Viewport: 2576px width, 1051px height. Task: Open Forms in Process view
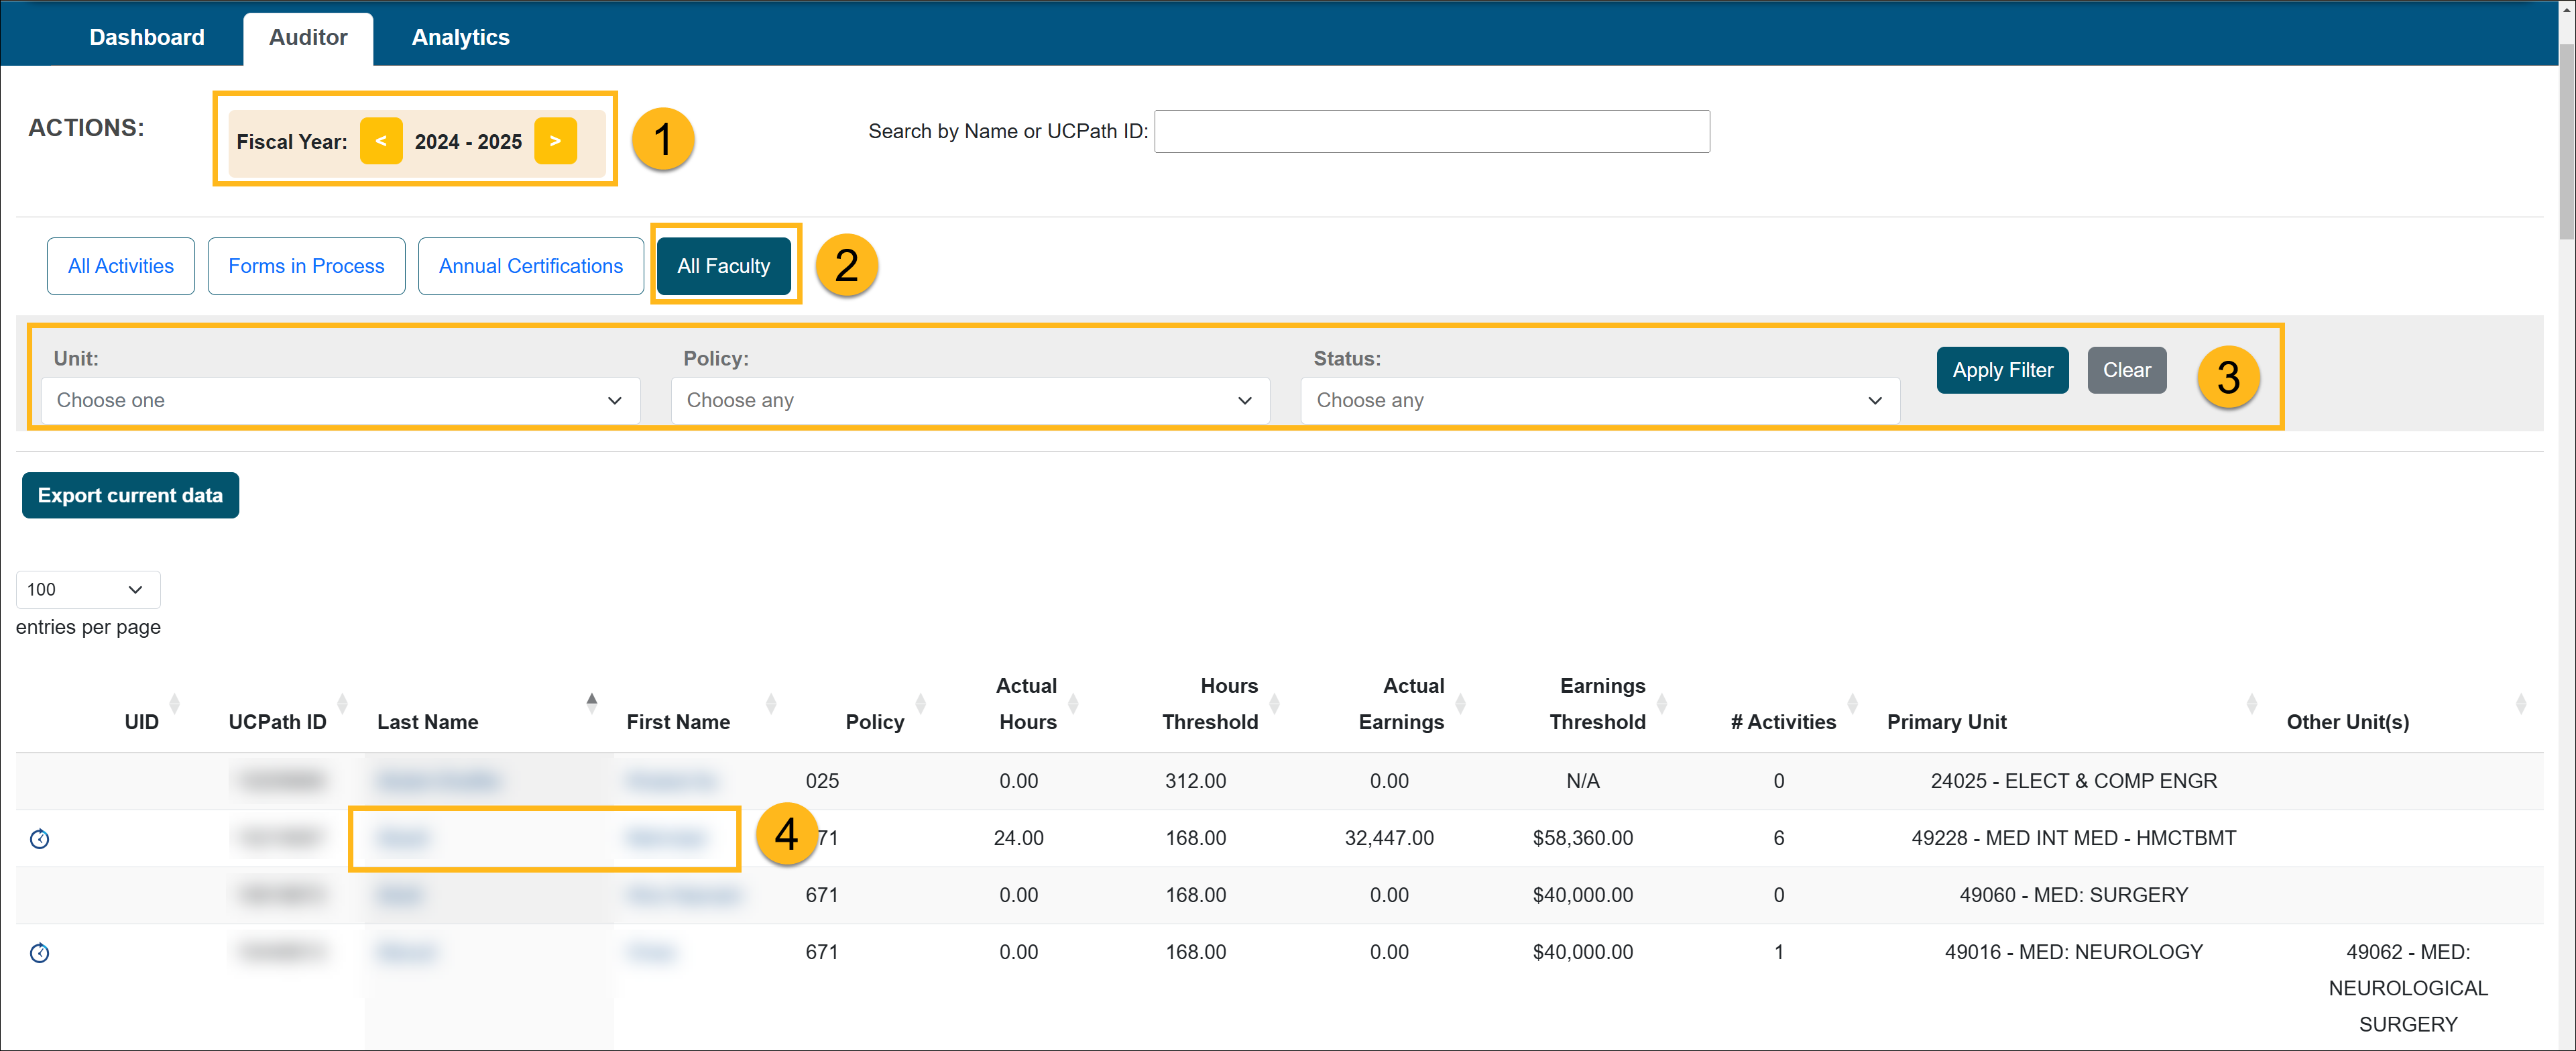pyautogui.click(x=306, y=266)
